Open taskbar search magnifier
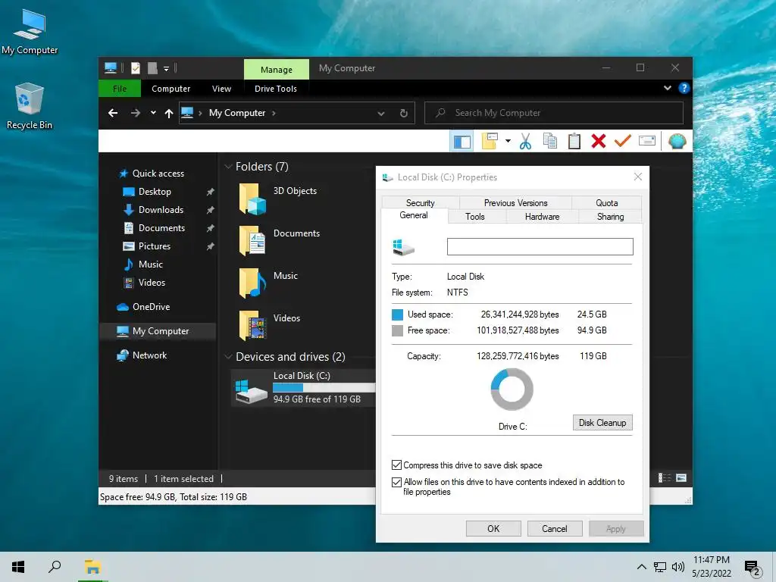776x582 pixels. click(55, 567)
